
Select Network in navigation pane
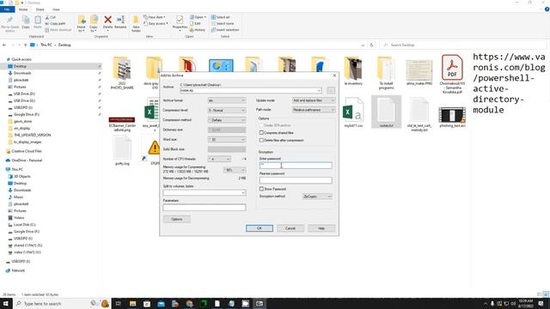click(x=18, y=270)
